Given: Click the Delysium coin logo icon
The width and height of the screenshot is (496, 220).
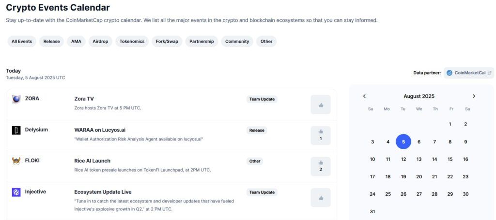Looking at the screenshot, I should 16,130.
